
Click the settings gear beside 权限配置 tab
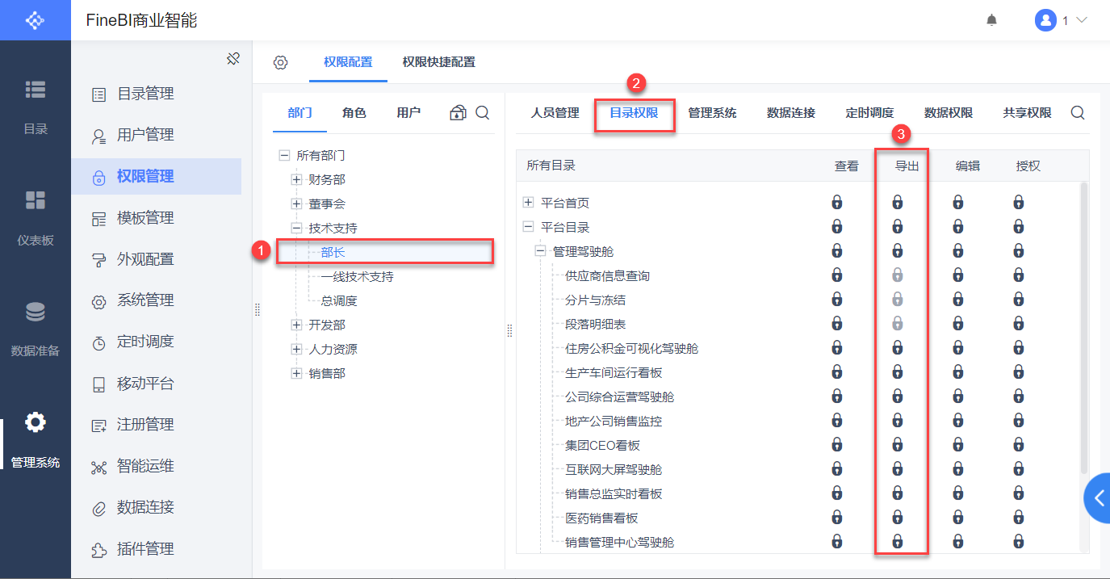(x=280, y=62)
